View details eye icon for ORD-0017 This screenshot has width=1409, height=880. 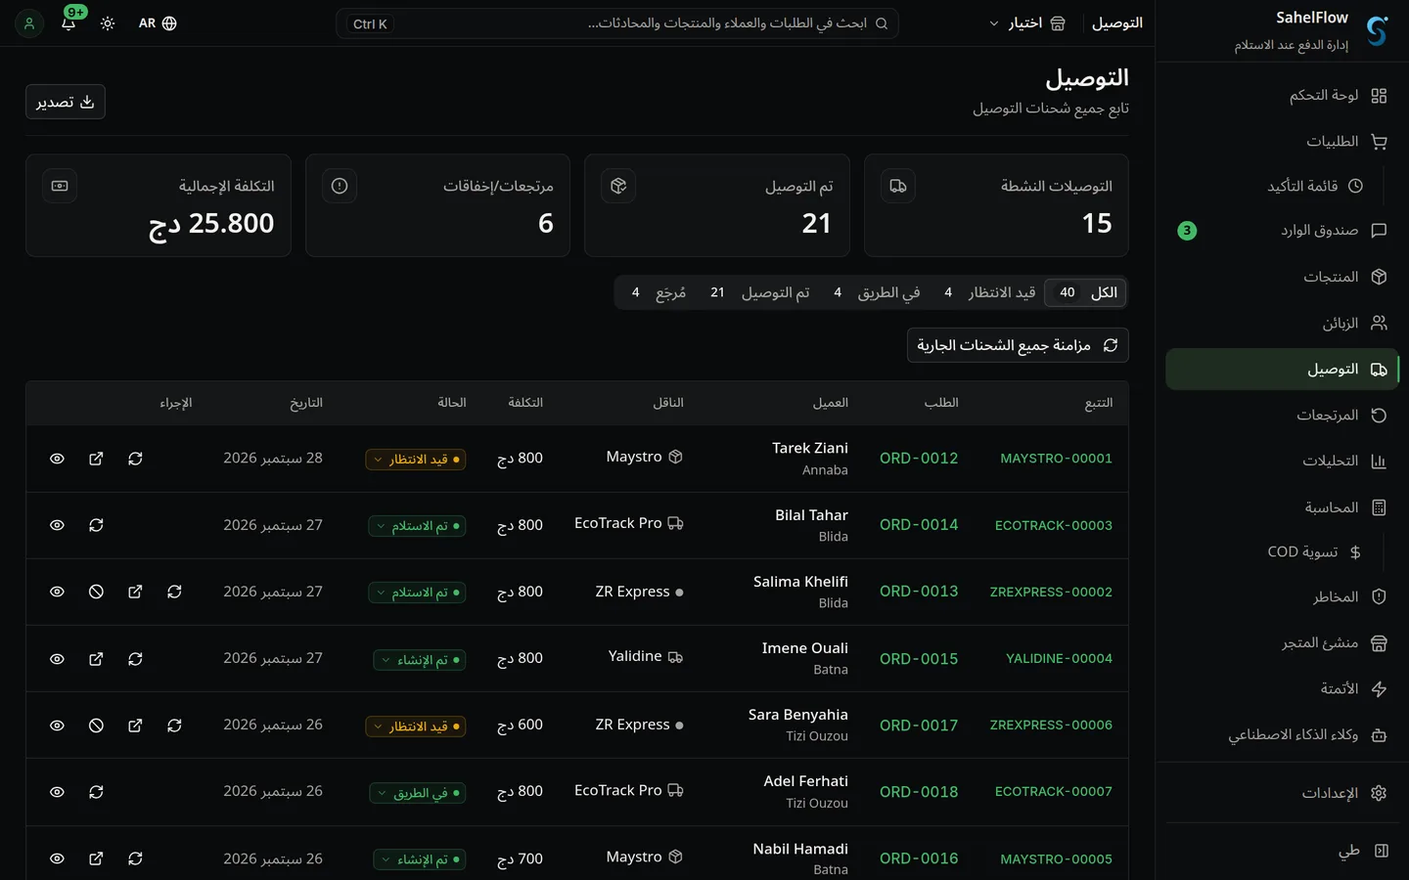click(57, 726)
